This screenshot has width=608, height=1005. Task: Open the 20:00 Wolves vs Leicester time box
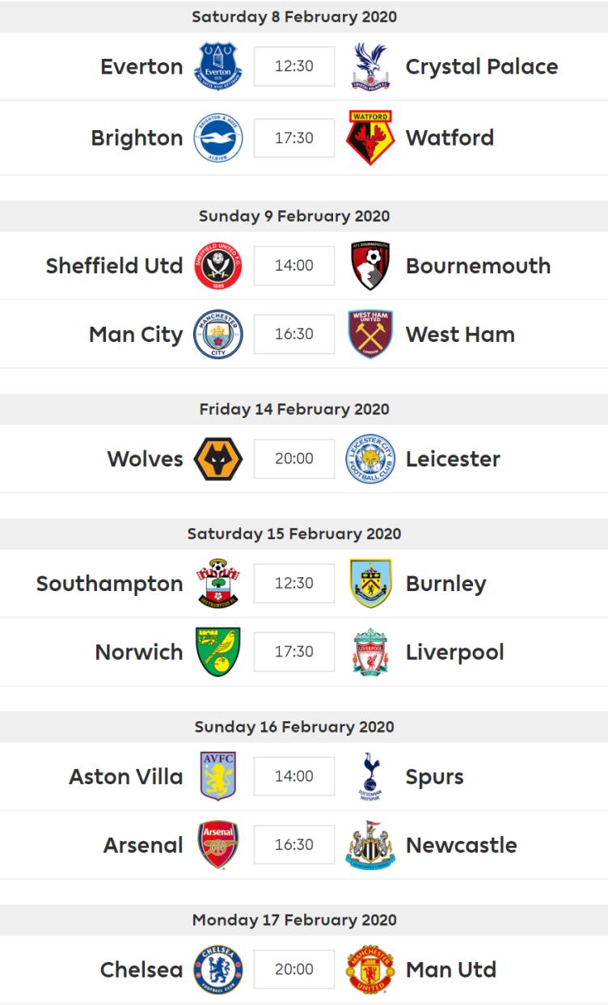coord(294,459)
